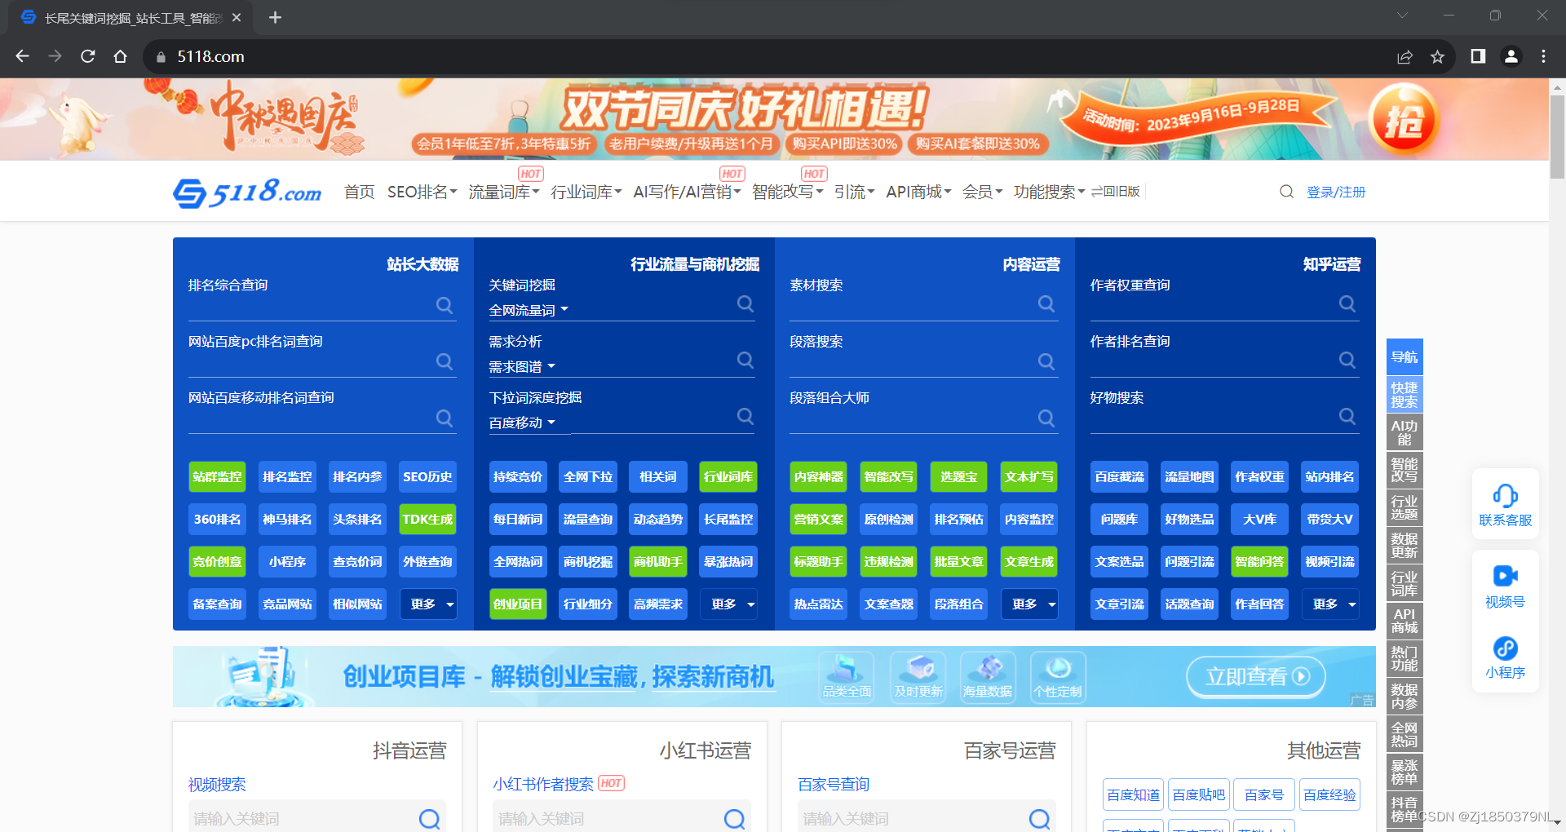Click search icon for 段落组合大师
The height and width of the screenshot is (832, 1566).
click(1046, 418)
